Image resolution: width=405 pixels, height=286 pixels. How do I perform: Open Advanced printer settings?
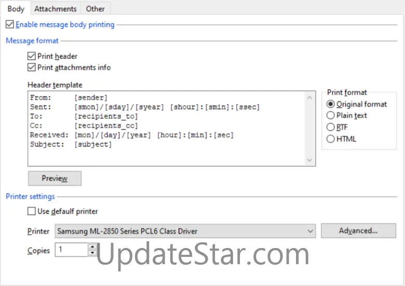click(358, 231)
